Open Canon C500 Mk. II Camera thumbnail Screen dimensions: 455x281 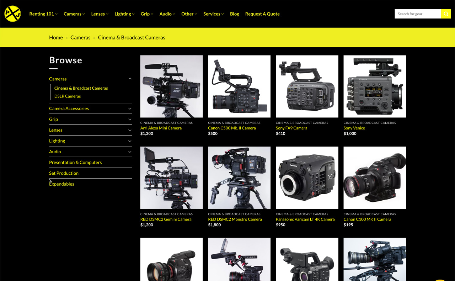239,86
